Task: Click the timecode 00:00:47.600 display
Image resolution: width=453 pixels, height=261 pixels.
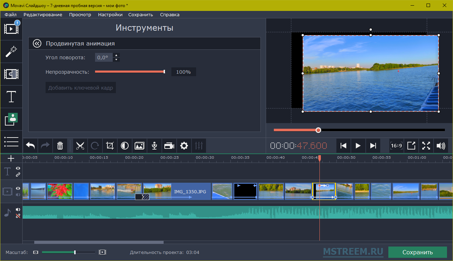Action: 299,146
